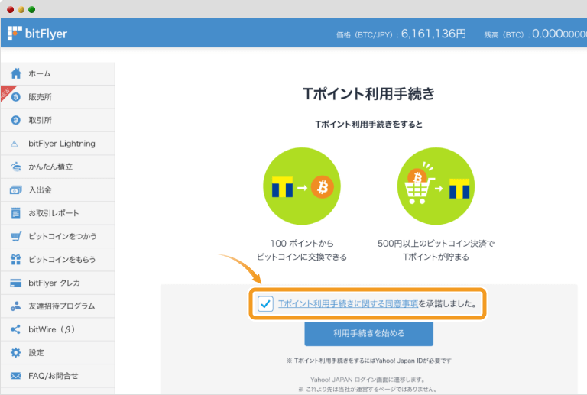Click the bitFlyer wordmark in header
587x395 pixels.
pyautogui.click(x=46, y=34)
